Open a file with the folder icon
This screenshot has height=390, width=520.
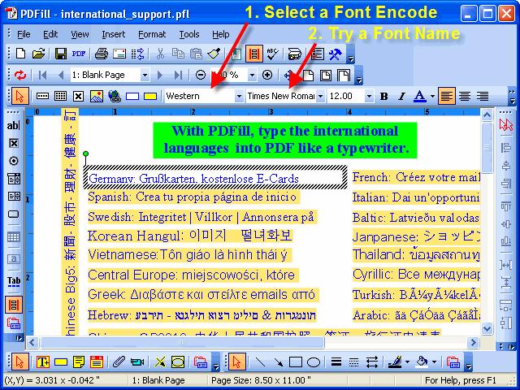click(39, 54)
